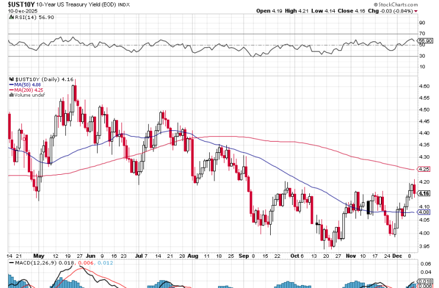The image size is (439, 288).
Task: Click the 0.018 MACD value tag on axis
Action: (x=424, y=281)
